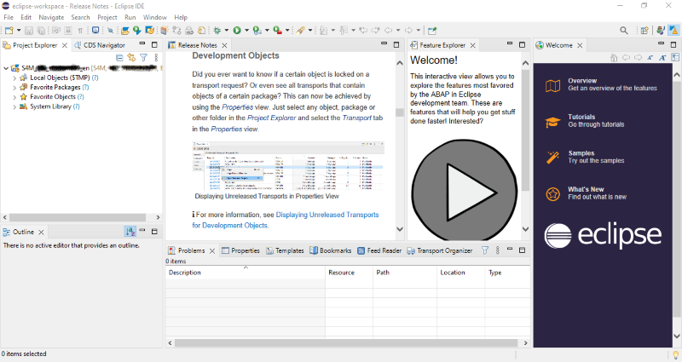
Task: Play the Feature Explorer welcome video
Action: tap(464, 192)
